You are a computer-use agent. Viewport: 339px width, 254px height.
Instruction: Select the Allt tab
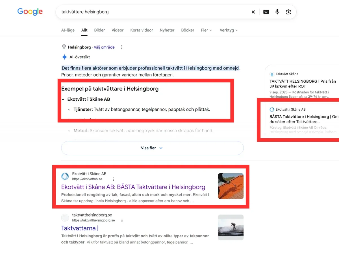pyautogui.click(x=84, y=30)
